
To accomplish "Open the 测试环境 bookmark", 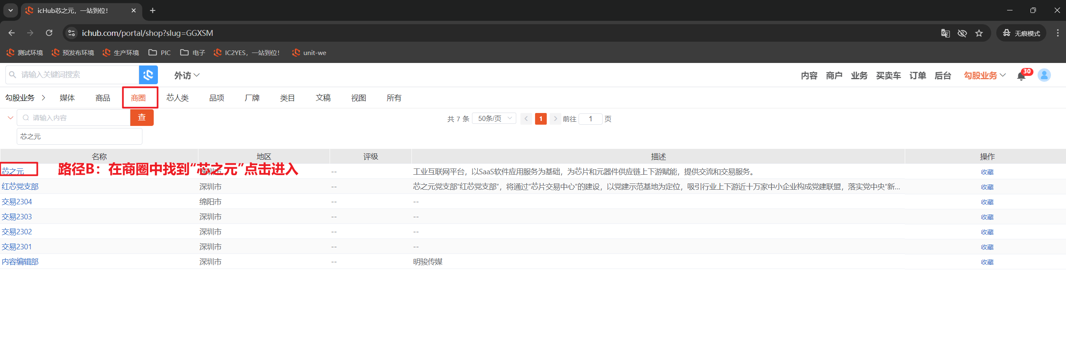I will pos(25,53).
